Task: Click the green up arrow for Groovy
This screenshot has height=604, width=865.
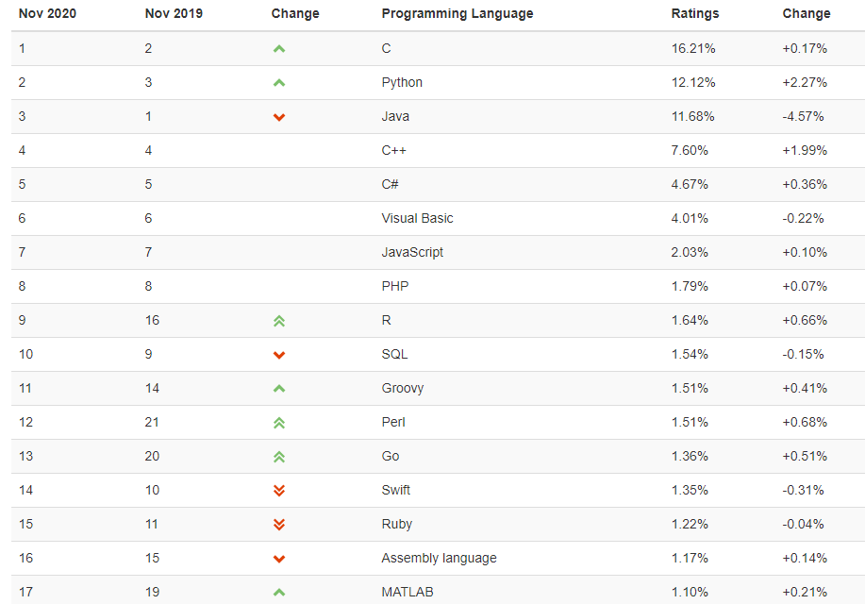Action: point(279,389)
